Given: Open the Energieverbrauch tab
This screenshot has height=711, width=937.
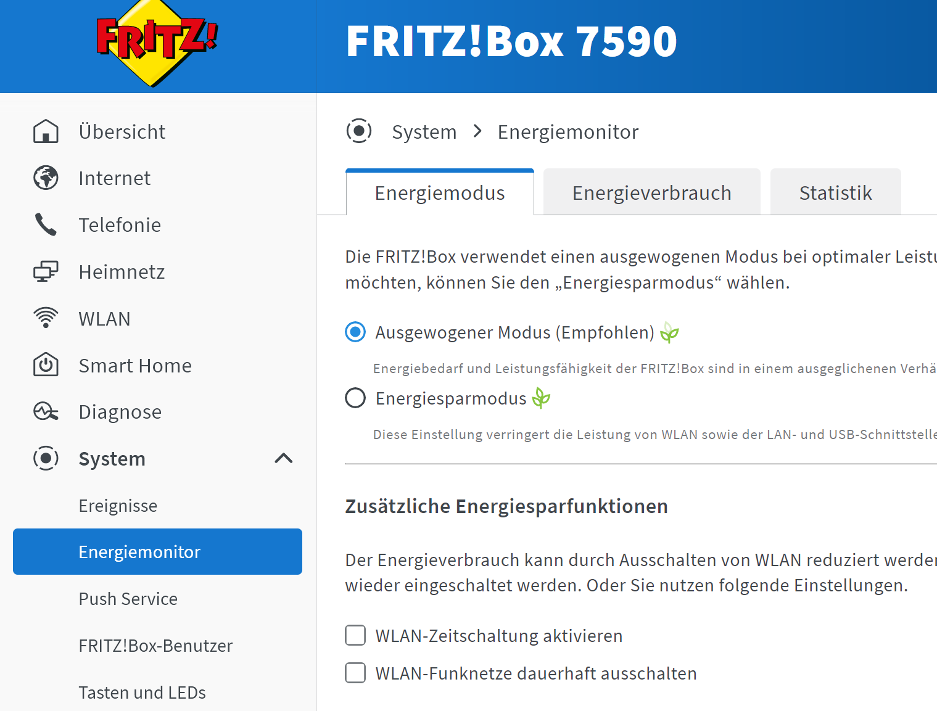Looking at the screenshot, I should (x=652, y=193).
